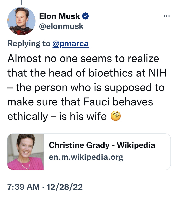Click the word "bioethics" in the tweet
The height and width of the screenshot is (198, 178).
click(x=110, y=73)
